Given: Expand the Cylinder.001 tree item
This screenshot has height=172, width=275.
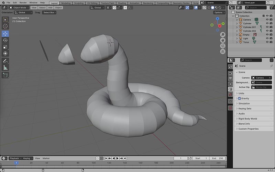Looking at the screenshot, I should pyautogui.click(x=236, y=27).
